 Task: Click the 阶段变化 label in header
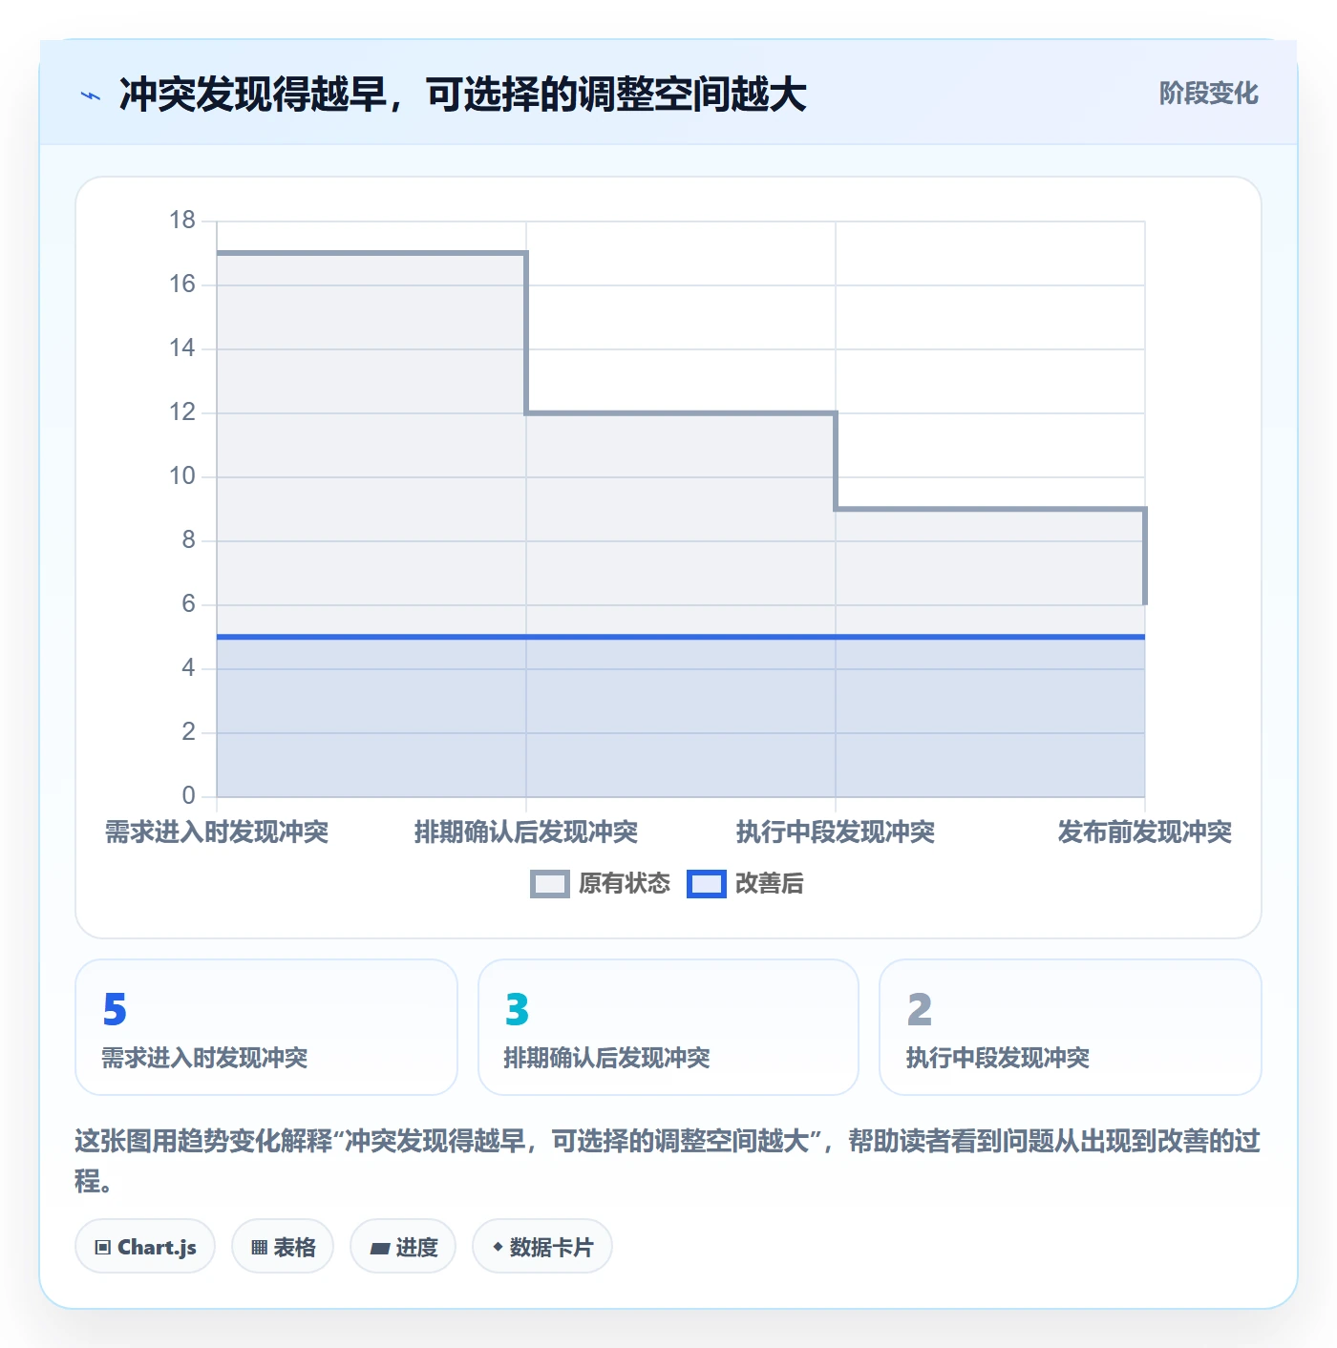coord(1208,94)
